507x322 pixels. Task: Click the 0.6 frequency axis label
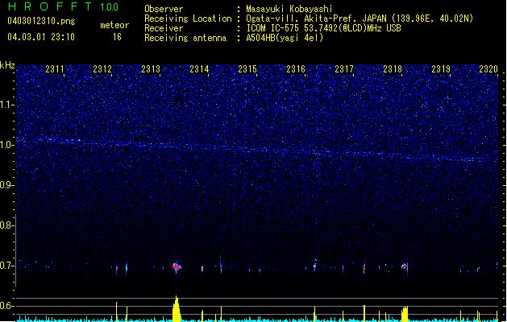(6, 306)
